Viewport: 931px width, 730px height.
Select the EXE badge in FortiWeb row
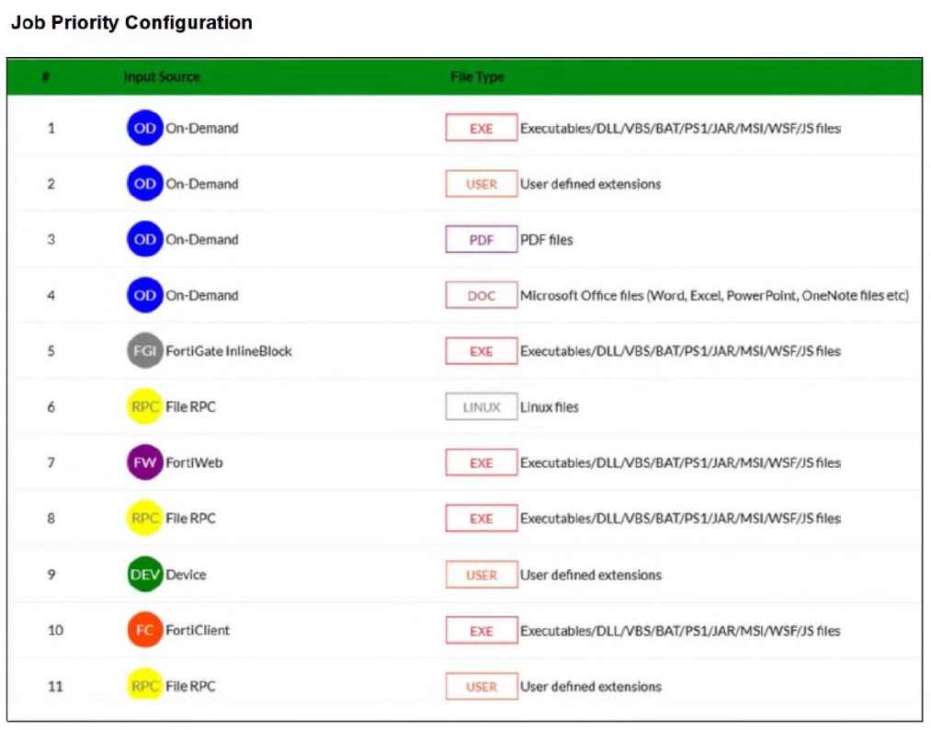481,463
